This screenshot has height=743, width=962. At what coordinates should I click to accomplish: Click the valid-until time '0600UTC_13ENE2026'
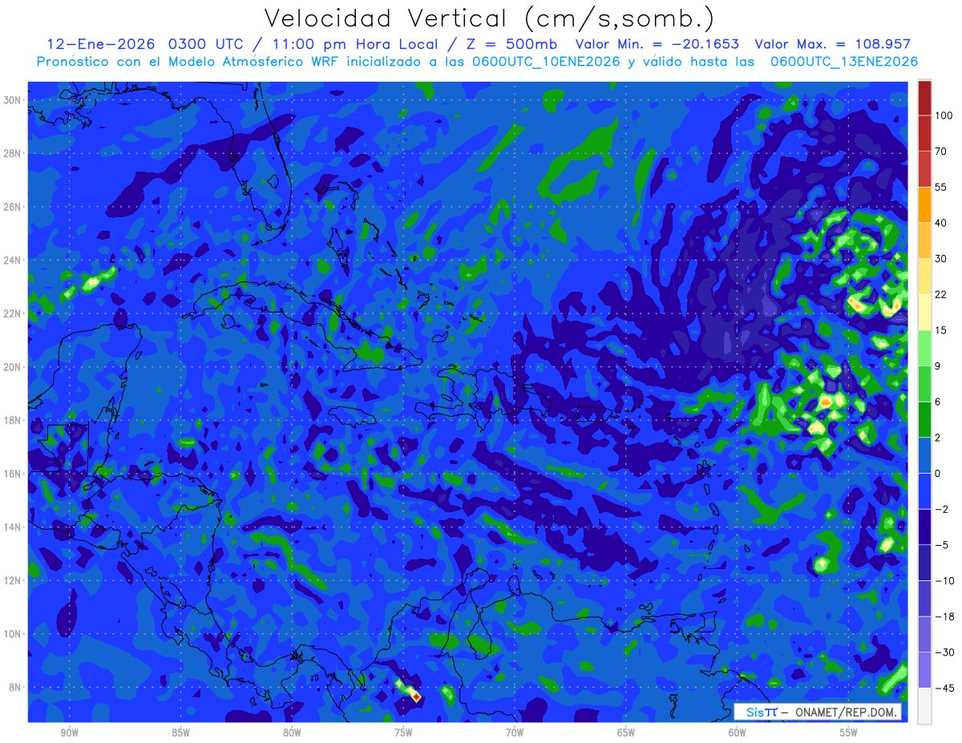[844, 62]
